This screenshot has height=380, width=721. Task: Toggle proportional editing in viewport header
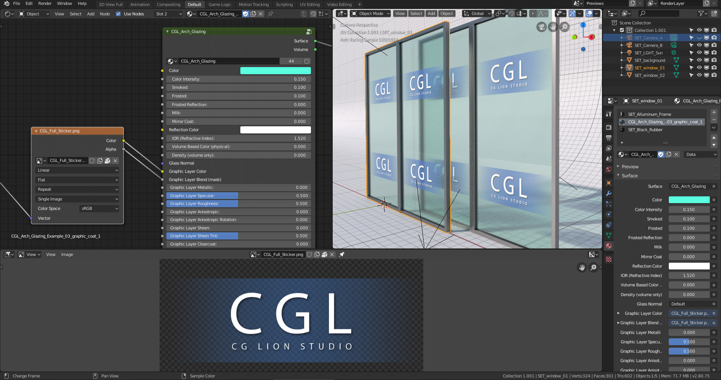(x=532, y=13)
